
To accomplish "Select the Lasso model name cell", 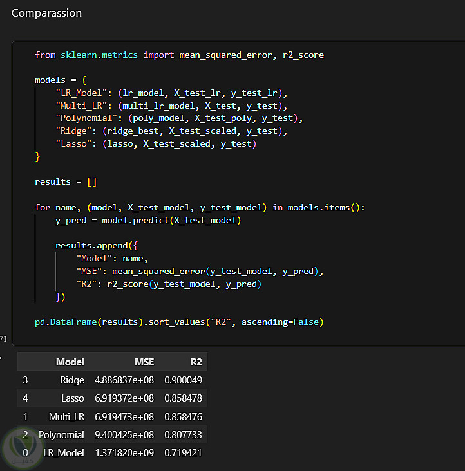I will [x=73, y=398].
